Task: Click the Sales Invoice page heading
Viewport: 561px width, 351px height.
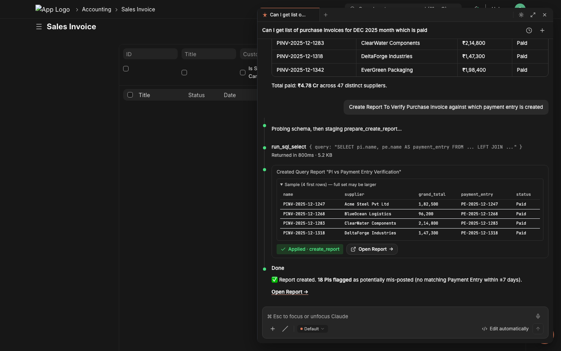Action: [71, 27]
